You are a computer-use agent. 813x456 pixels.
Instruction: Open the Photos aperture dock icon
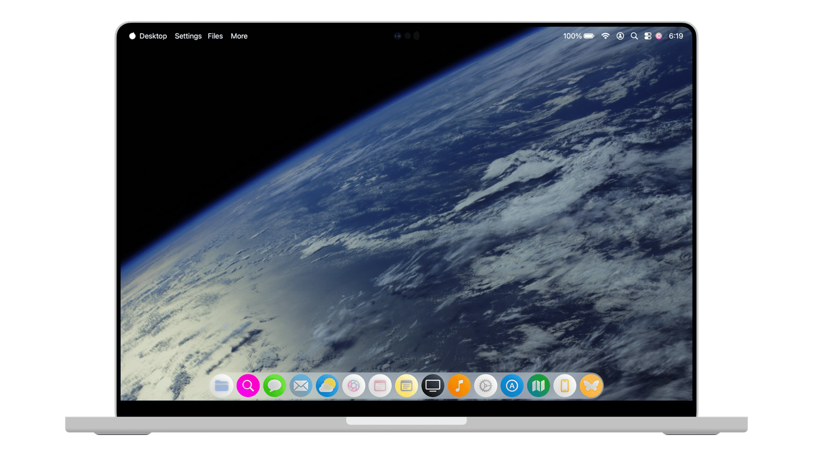coord(353,386)
